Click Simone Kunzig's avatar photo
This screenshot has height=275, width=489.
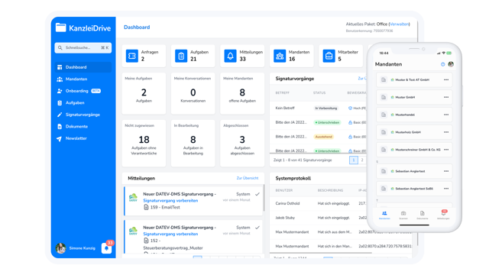[61, 248]
